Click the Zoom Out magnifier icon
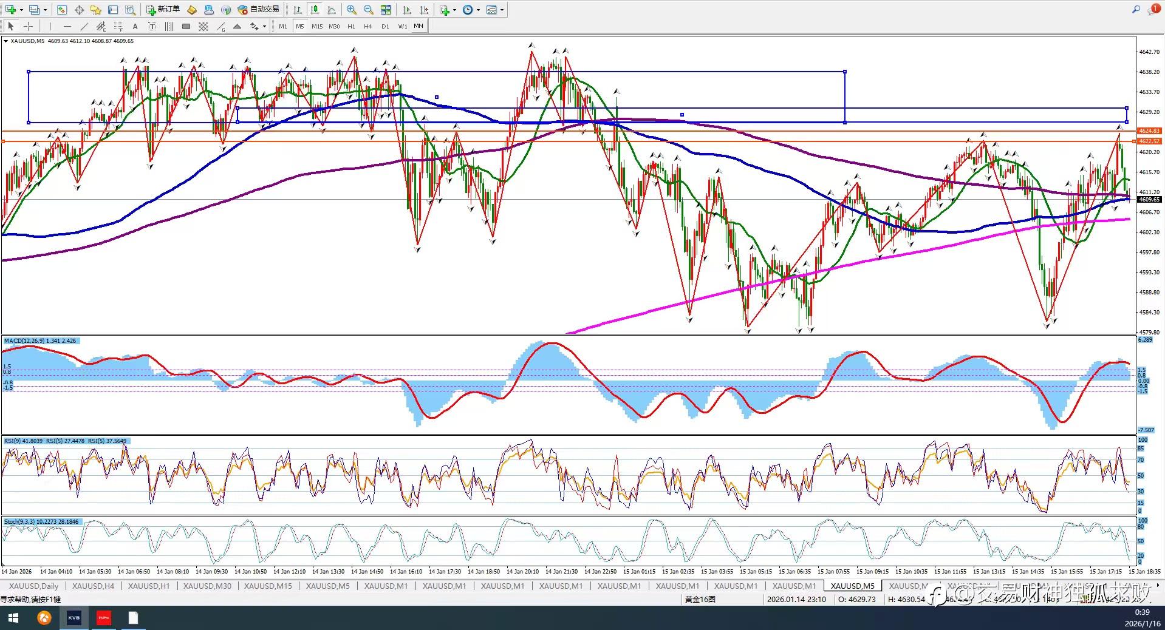Image resolution: width=1165 pixels, height=630 pixels. 368,10
